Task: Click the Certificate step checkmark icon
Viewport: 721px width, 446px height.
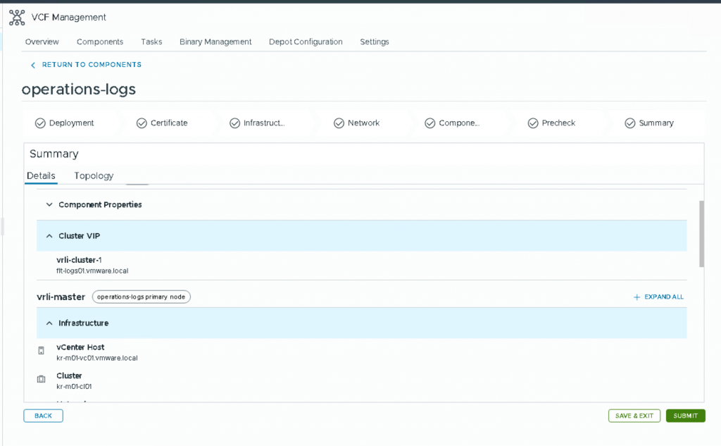Action: click(142, 123)
